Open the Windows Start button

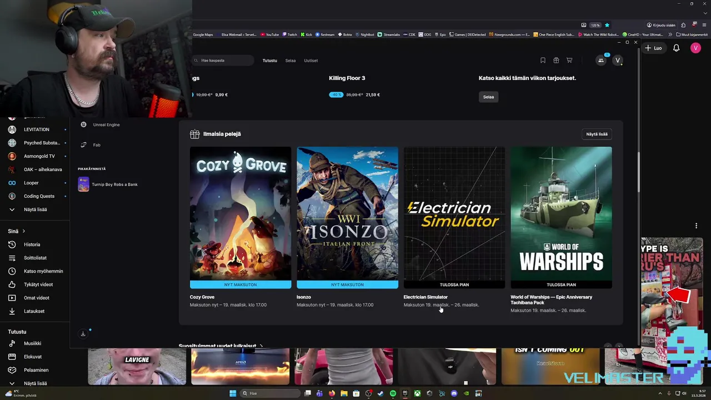[x=233, y=393]
